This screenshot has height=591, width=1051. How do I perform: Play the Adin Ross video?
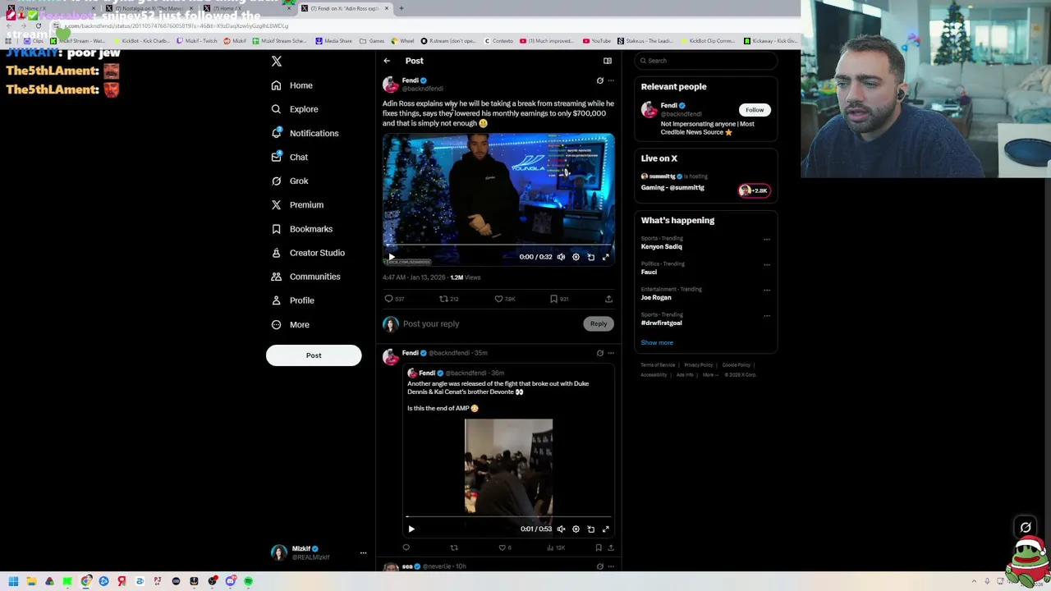[x=391, y=257]
